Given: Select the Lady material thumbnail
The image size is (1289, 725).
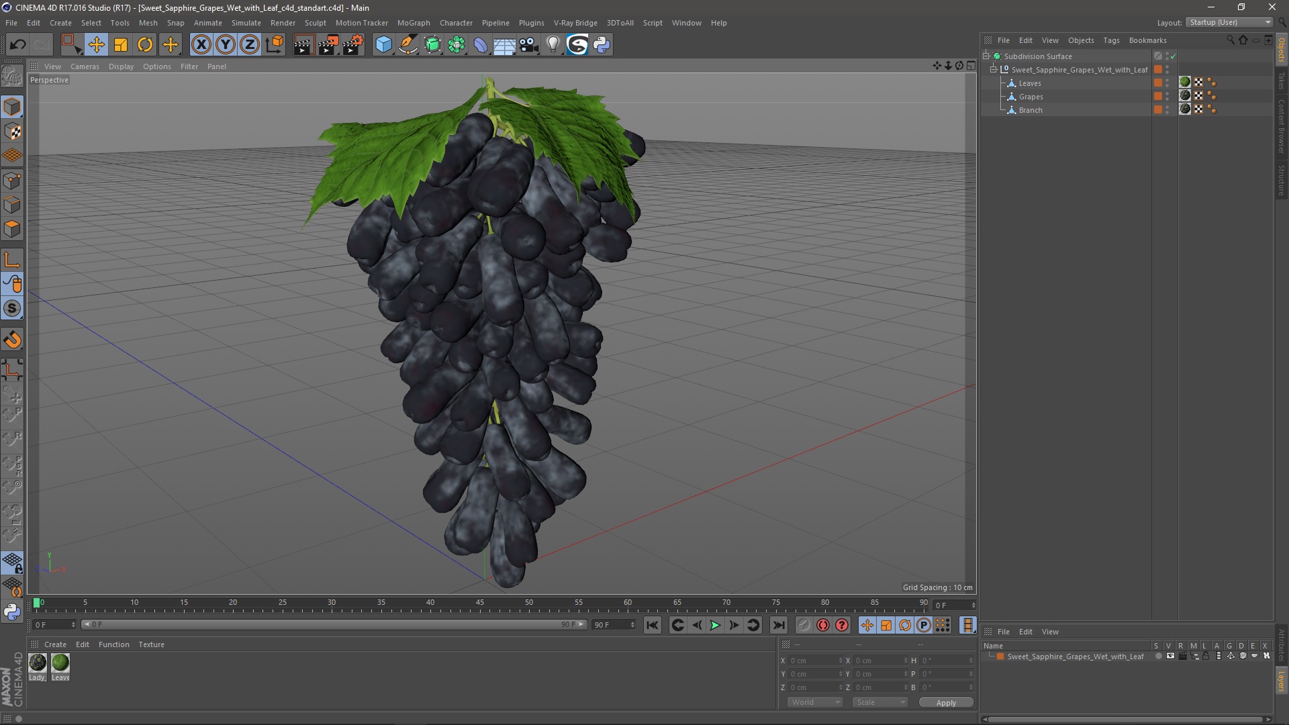Looking at the screenshot, I should pyautogui.click(x=38, y=663).
